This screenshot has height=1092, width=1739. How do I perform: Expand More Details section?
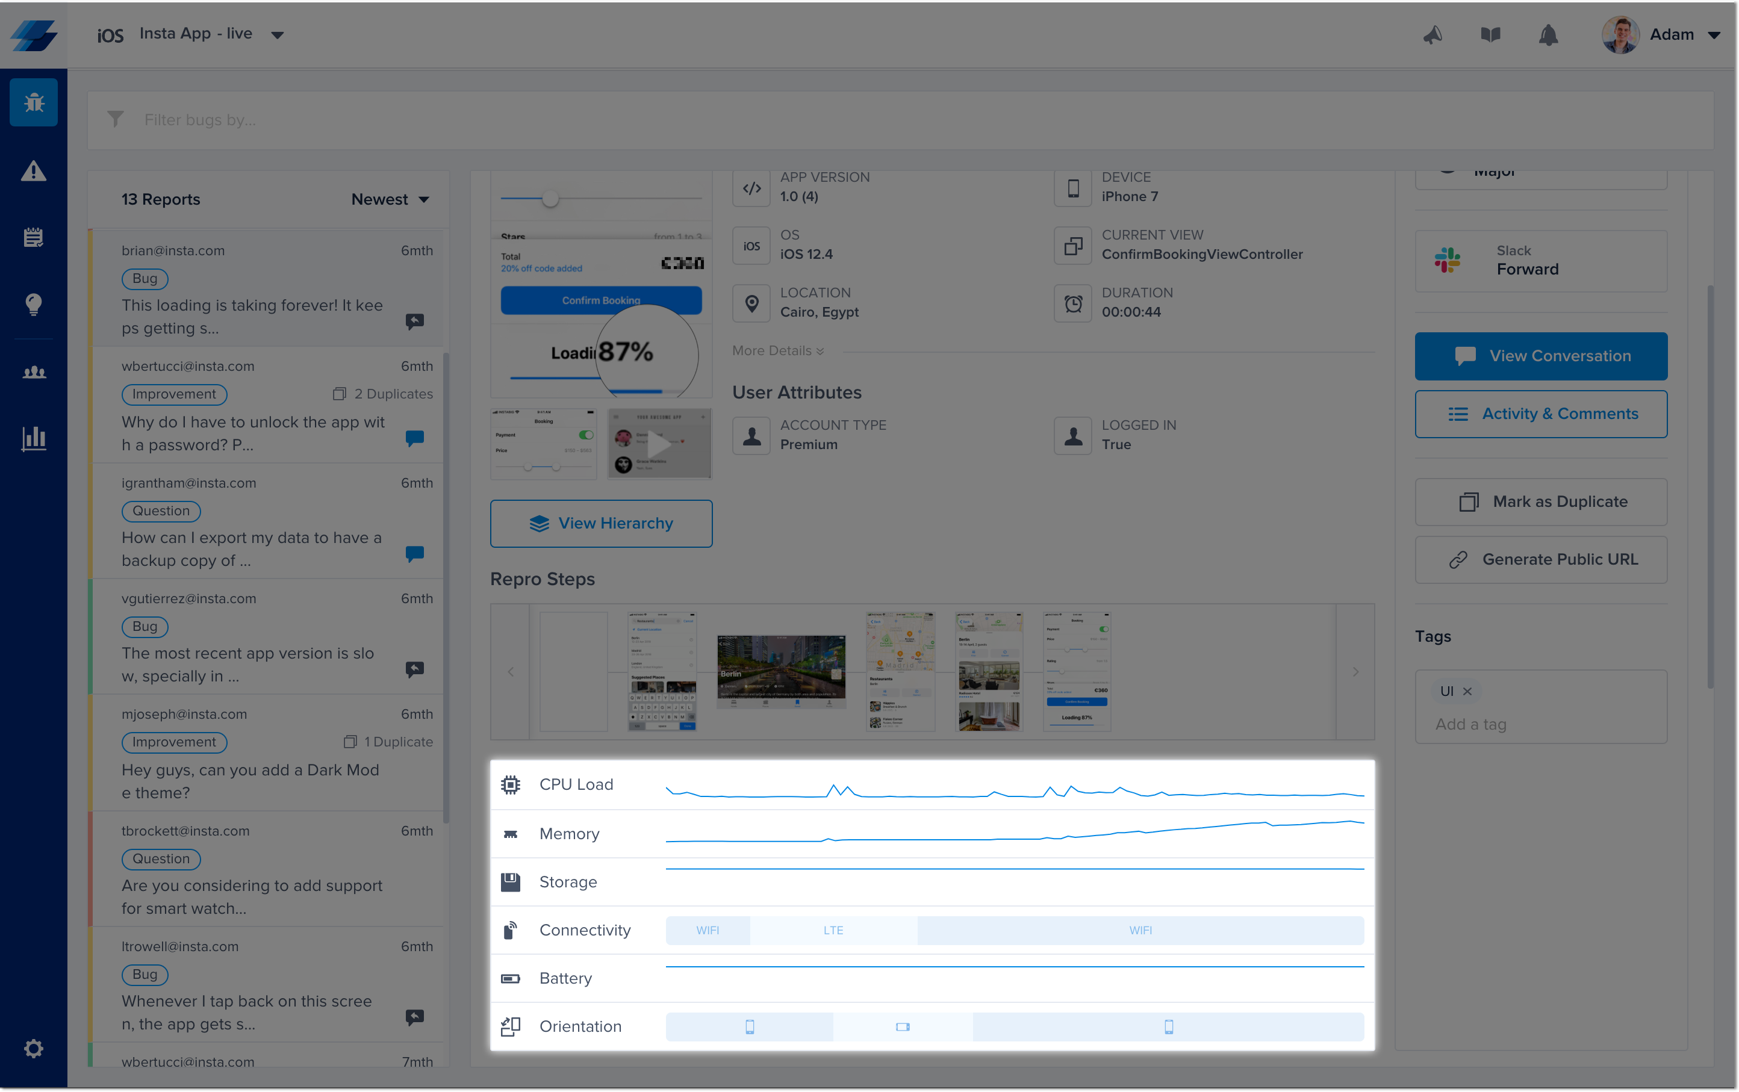777,351
